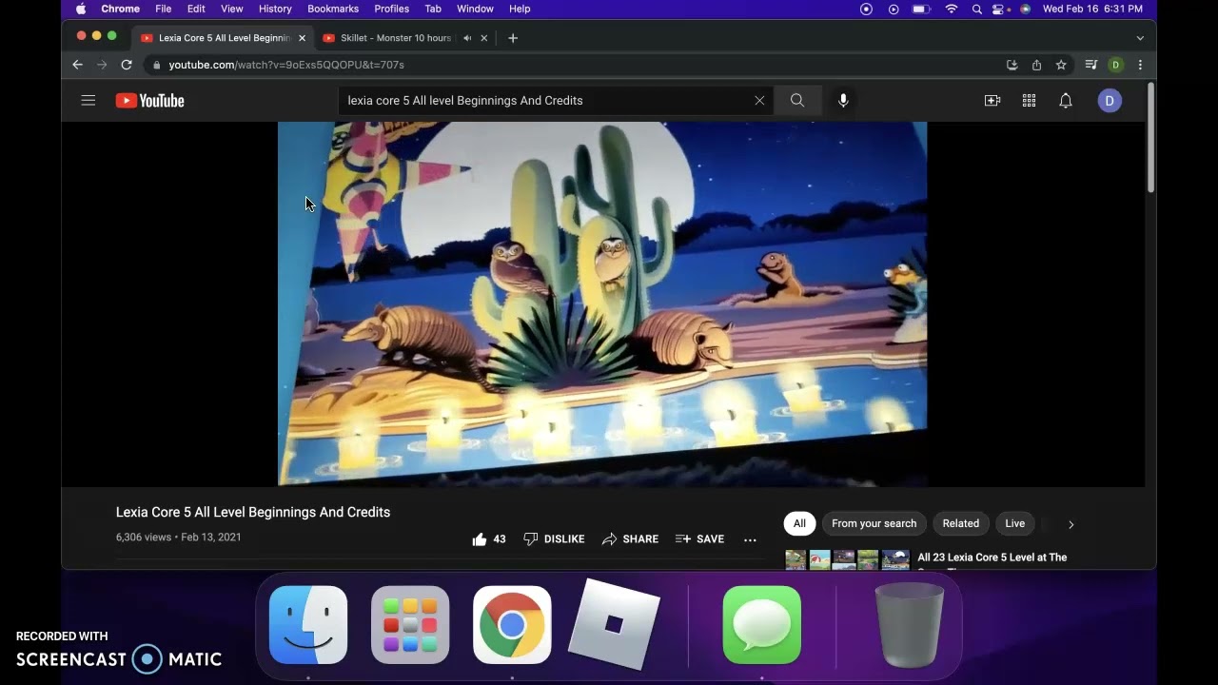Close the Skillet Monster tab
1218x685 pixels.
pos(483,38)
